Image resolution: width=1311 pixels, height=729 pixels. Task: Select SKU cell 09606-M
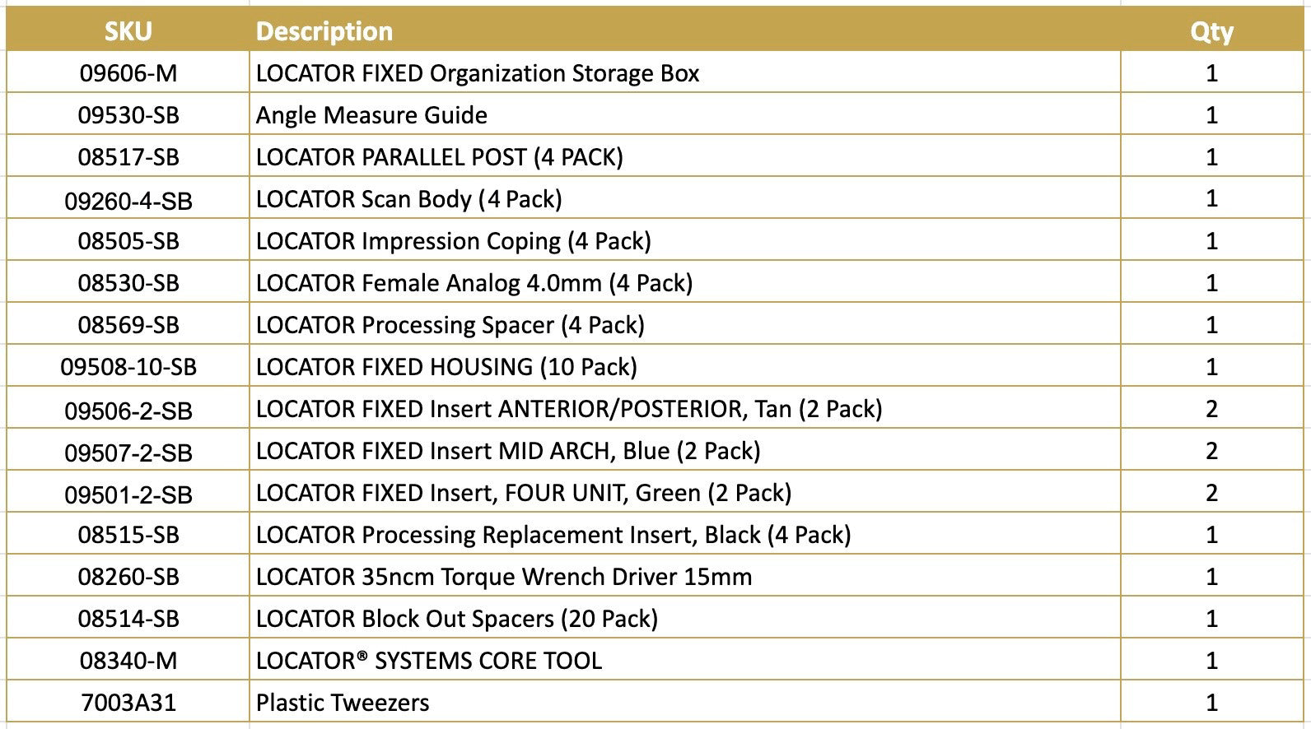(x=128, y=73)
